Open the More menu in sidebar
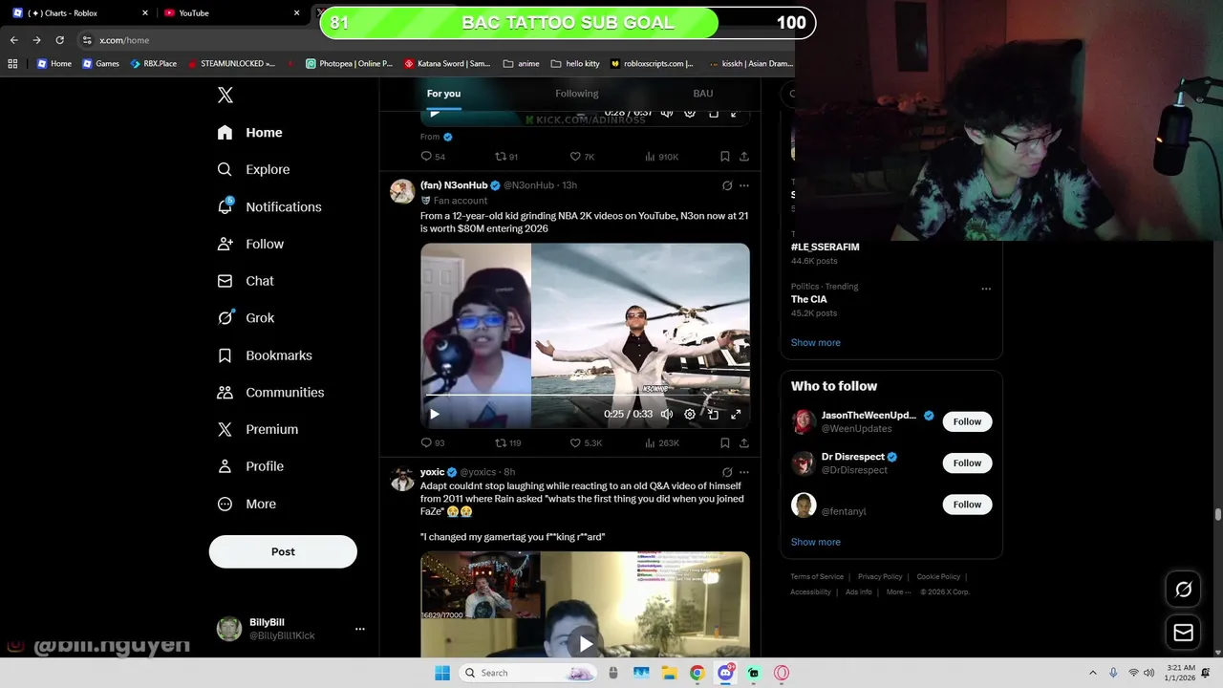The height and width of the screenshot is (688, 1223). [247, 504]
